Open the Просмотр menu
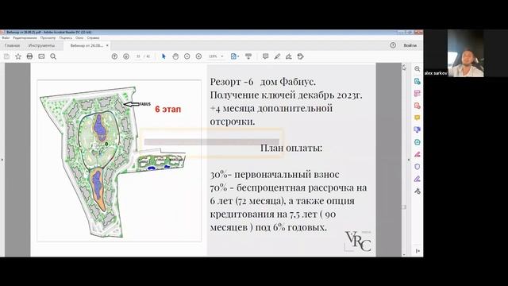The image size is (508, 286). click(x=48, y=38)
